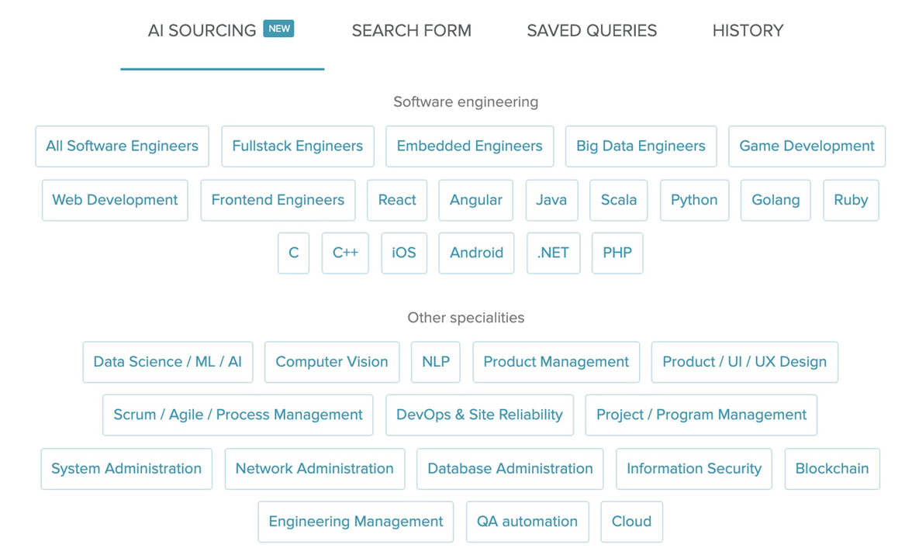
Task: Choose Information Security
Action: click(694, 469)
